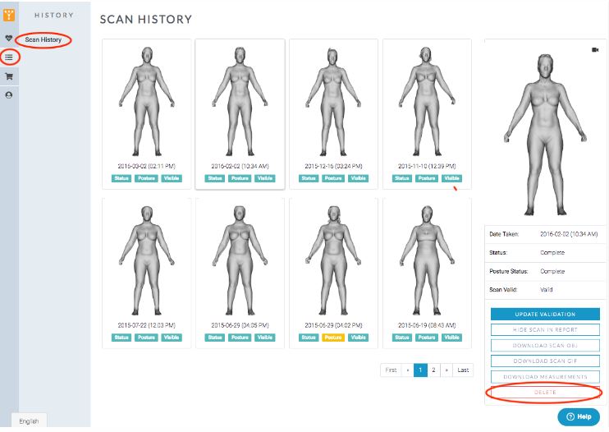This screenshot has height=432, width=609.
Task: Open the user account profile icon
Action: pos(9,95)
